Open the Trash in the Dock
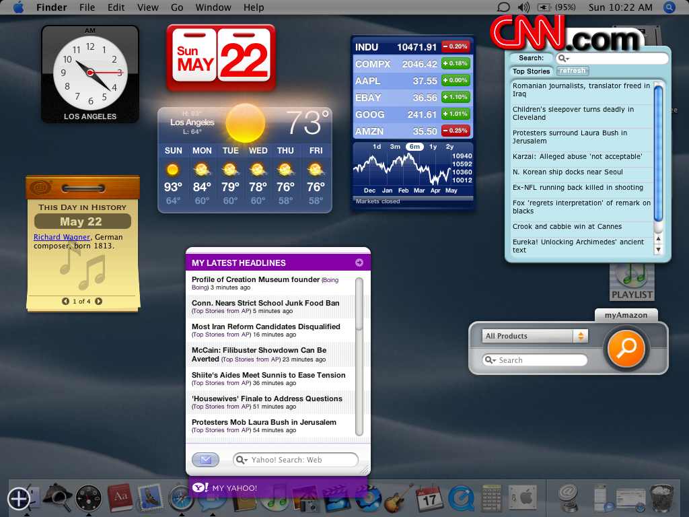 661,499
